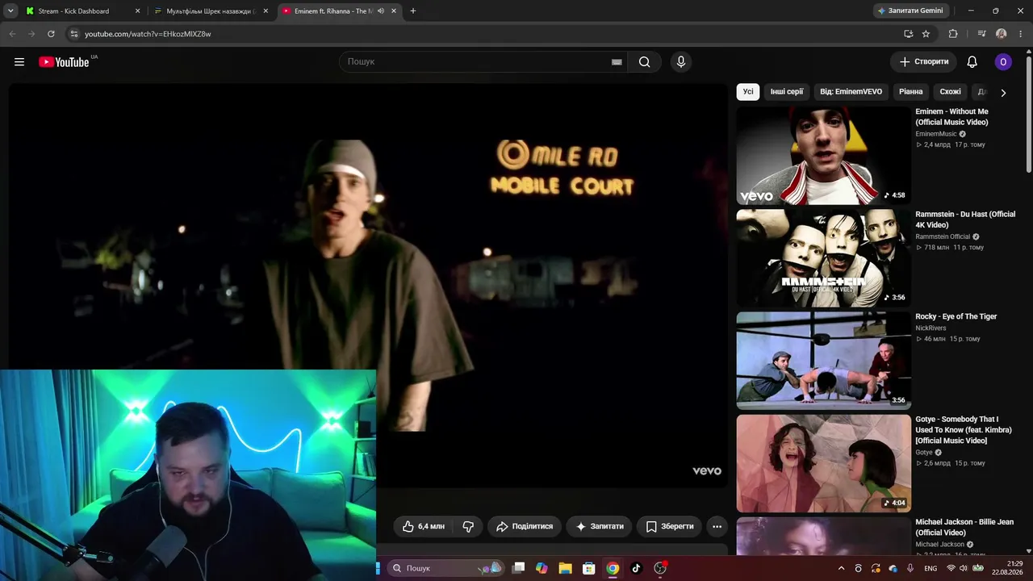Visit the NickRivers channel link
The height and width of the screenshot is (581, 1033).
(x=931, y=328)
